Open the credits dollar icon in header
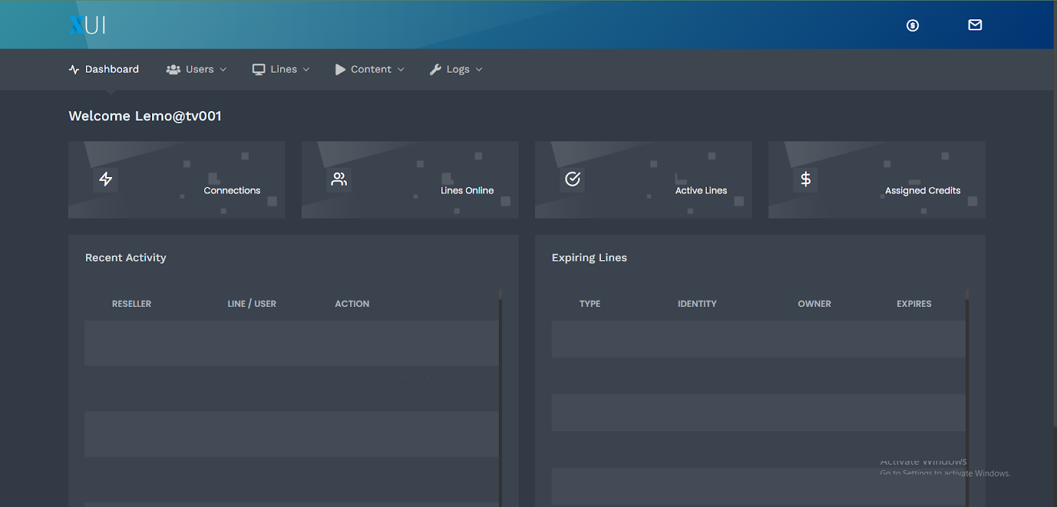 coord(912,25)
